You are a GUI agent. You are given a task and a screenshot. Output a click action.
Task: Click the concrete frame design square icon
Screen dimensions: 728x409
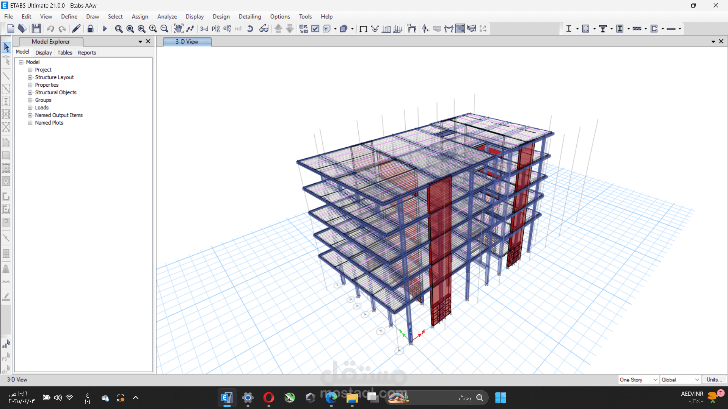(585, 28)
